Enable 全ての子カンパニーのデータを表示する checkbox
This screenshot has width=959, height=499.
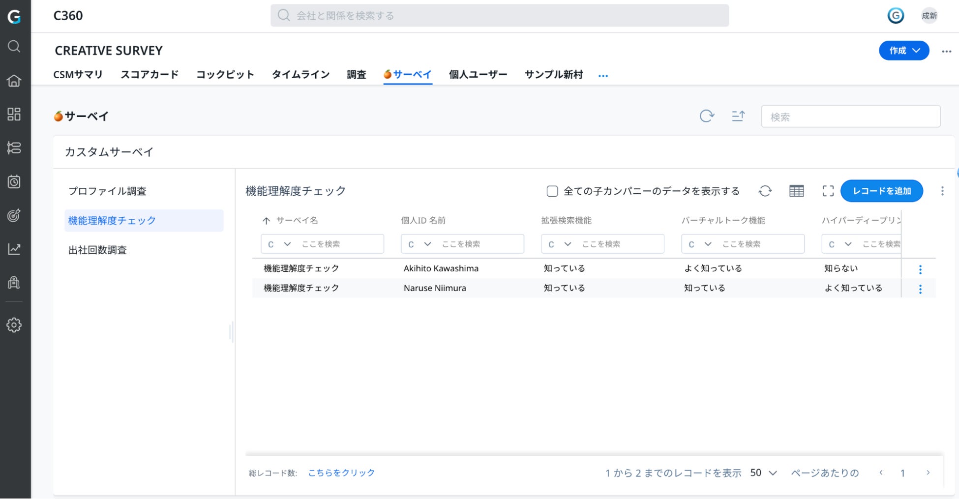pyautogui.click(x=552, y=191)
